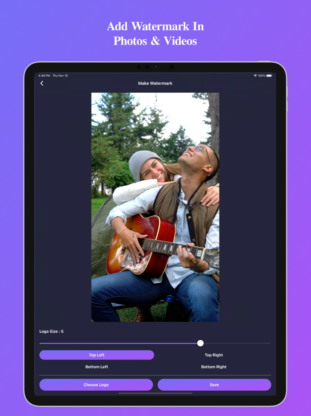Select Bottom Left logo position
311x416 pixels.
[x=96, y=367]
